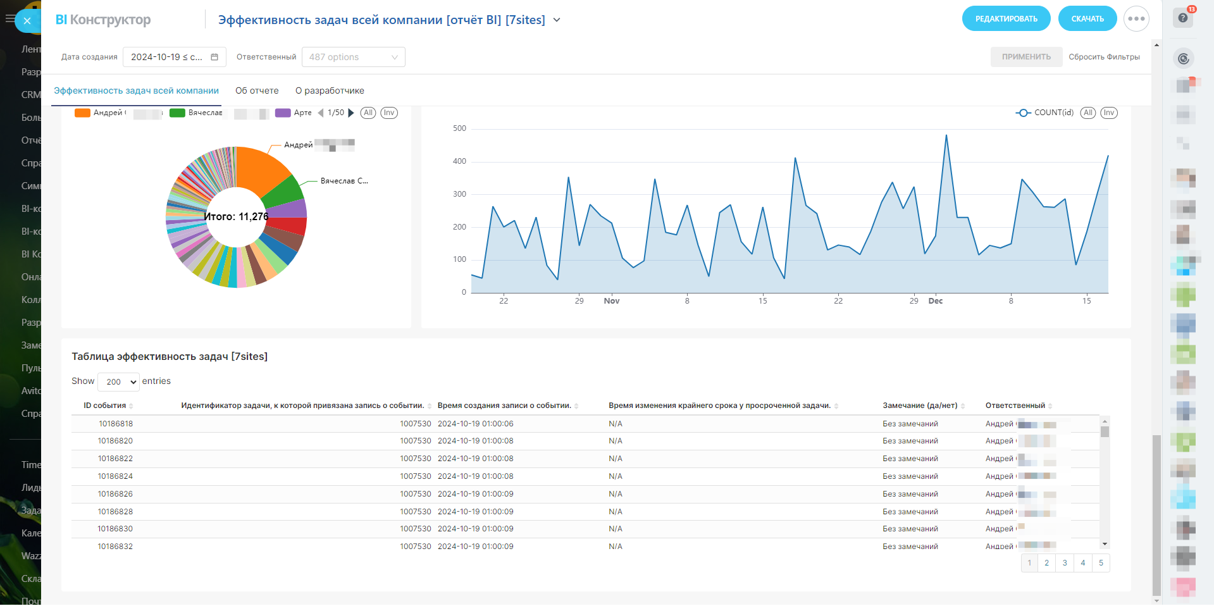Go to previous pie legend page arrow
This screenshot has width=1214, height=606.
(x=321, y=113)
